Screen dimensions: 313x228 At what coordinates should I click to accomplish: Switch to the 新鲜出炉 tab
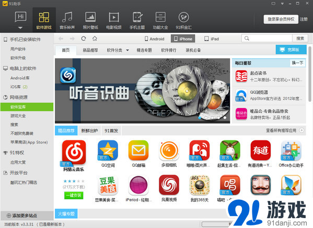tap(89, 131)
